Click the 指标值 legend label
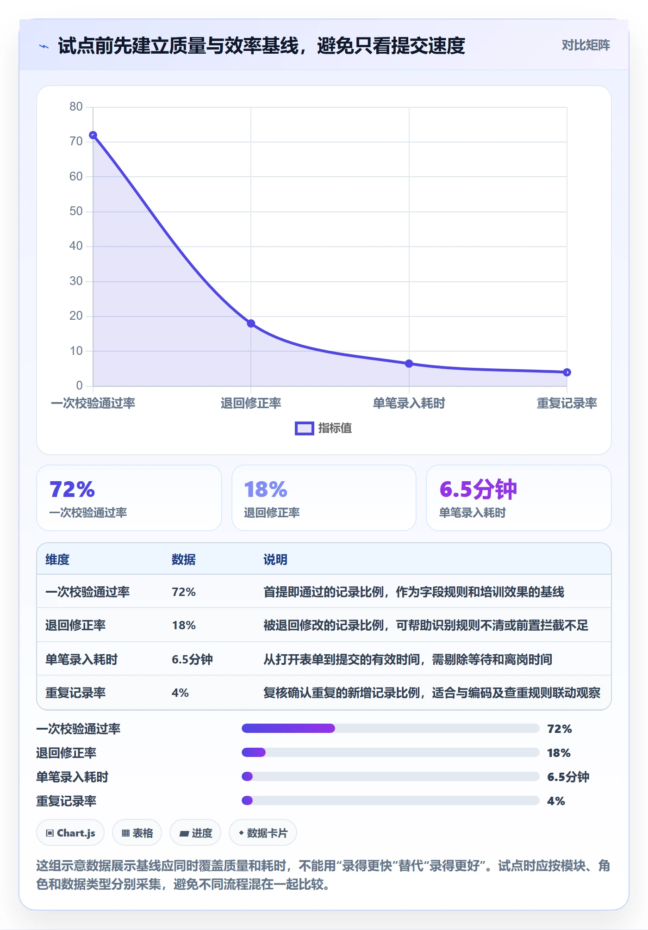 [335, 428]
